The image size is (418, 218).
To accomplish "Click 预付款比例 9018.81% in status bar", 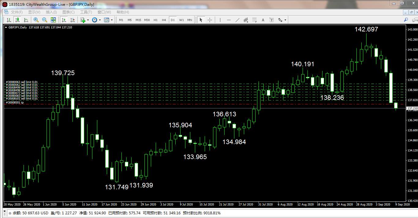I will [x=202, y=213].
